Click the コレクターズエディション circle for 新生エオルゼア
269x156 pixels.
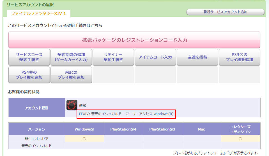pyautogui.click(x=240, y=139)
